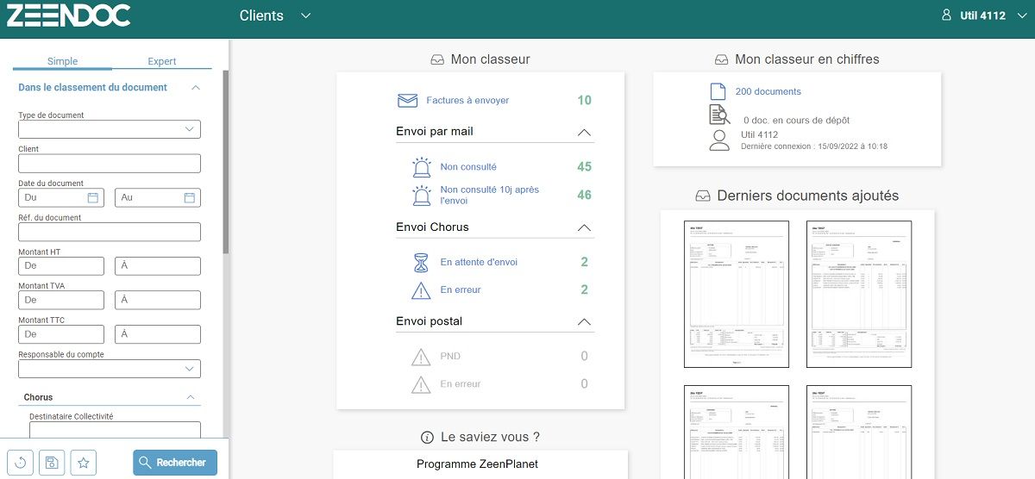Collapse the Chorus search section
This screenshot has width=1035, height=479.
point(191,397)
